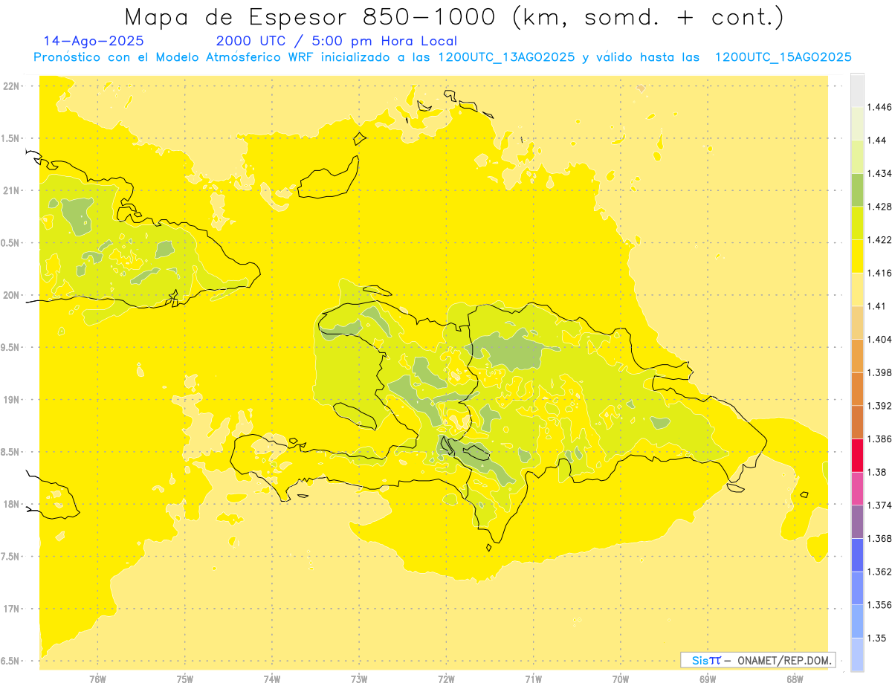
Task: Click the model initialization time 1200UTC_13AGO2025
Action: click(x=506, y=57)
